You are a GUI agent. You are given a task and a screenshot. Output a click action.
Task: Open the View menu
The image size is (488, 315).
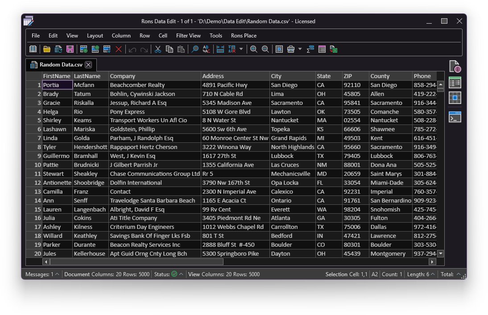click(72, 36)
